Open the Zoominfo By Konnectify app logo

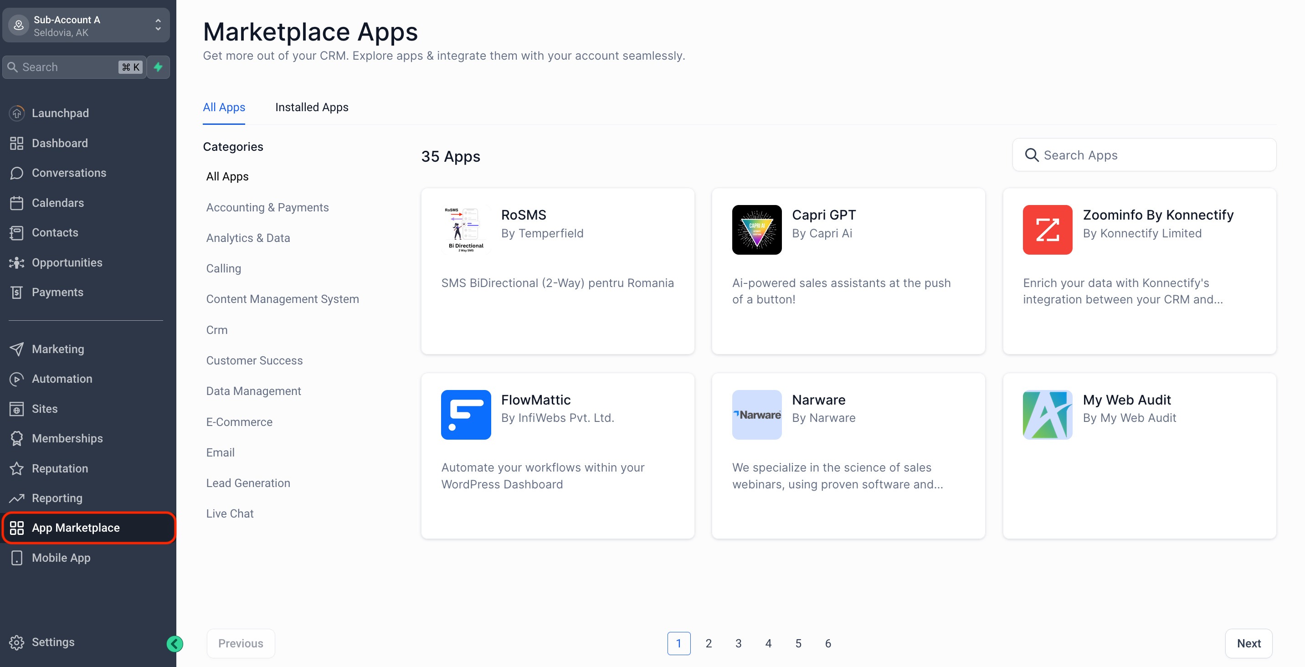[x=1047, y=230]
